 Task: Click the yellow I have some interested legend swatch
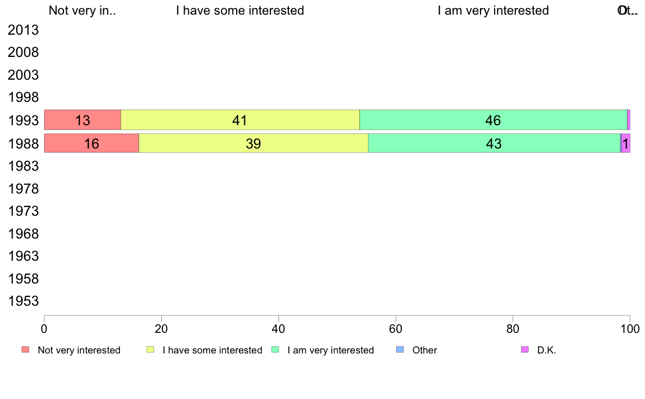150,350
